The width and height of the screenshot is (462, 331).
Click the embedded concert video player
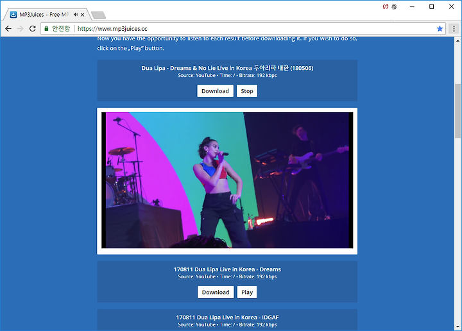227,180
